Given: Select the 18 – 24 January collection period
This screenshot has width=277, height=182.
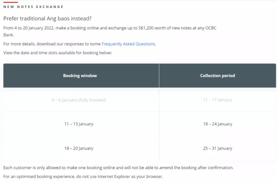Looking at the screenshot, I should click(217, 124).
